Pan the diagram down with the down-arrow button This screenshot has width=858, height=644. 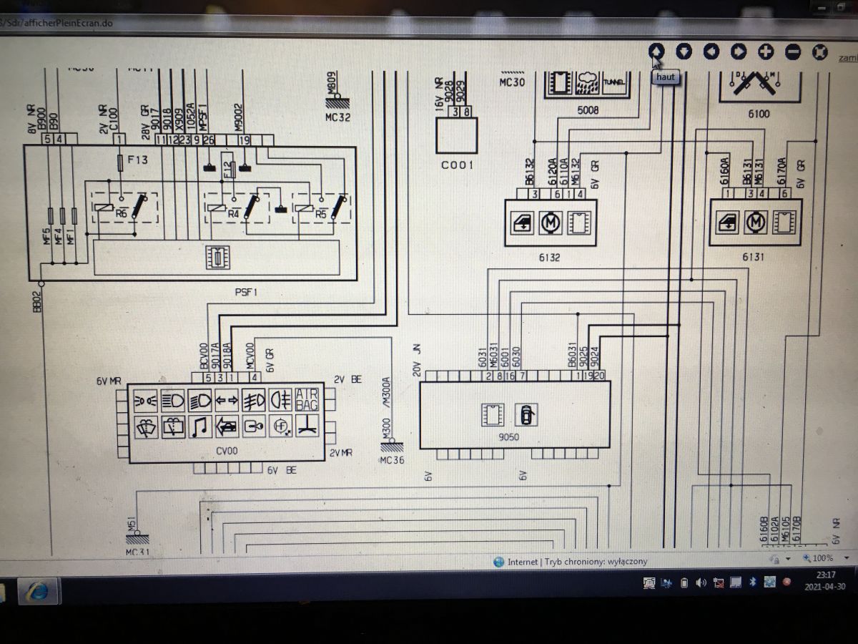(684, 51)
